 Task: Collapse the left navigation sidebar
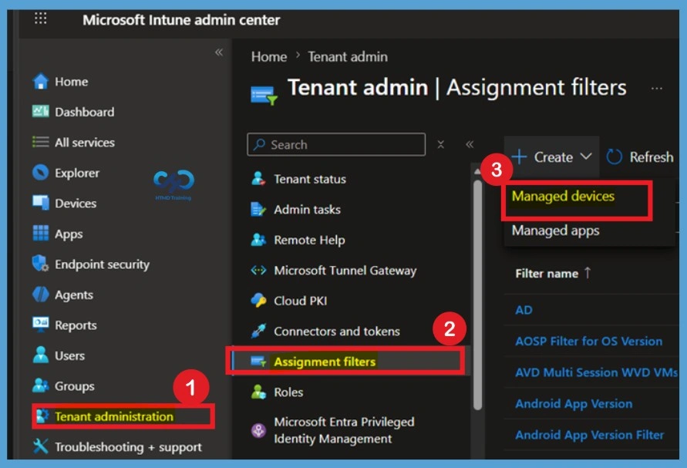click(x=219, y=52)
